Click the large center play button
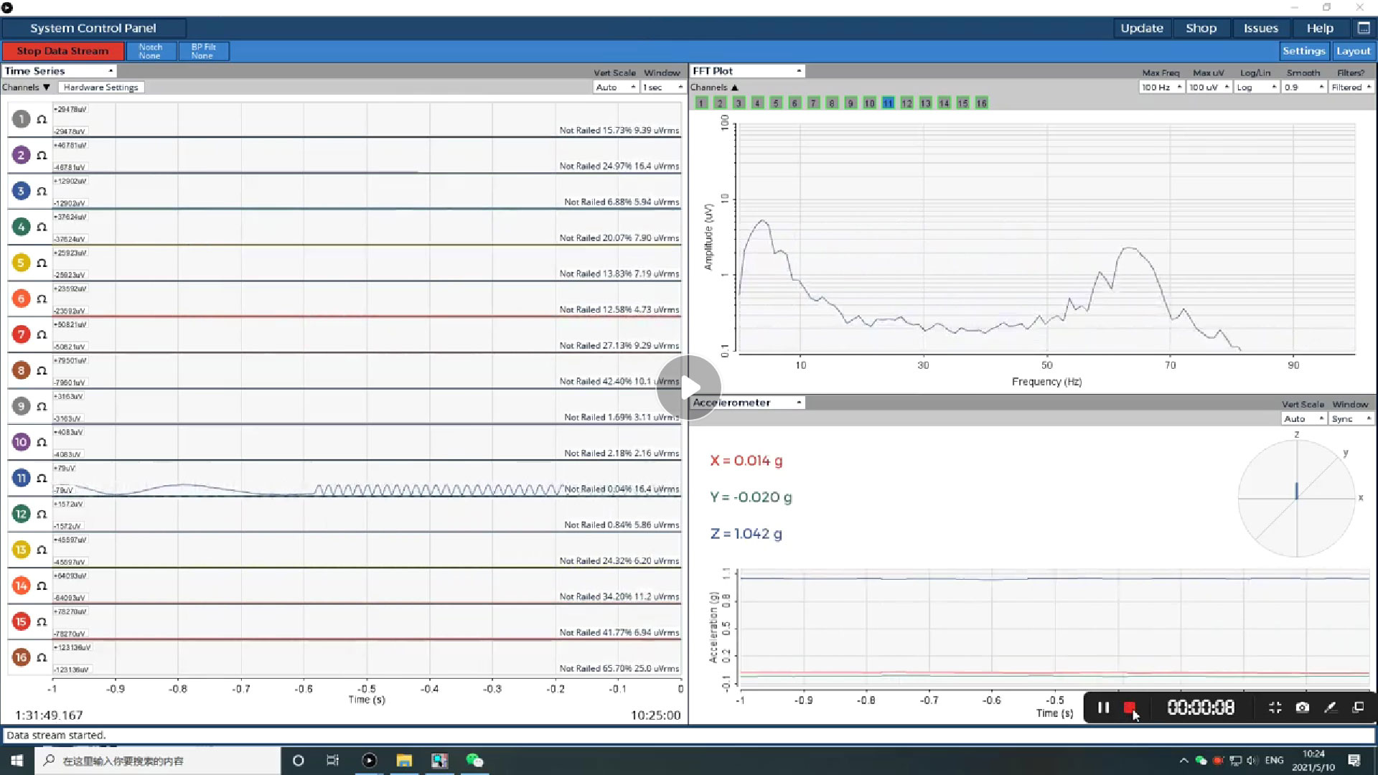This screenshot has height=775, width=1378. pyautogui.click(x=689, y=387)
